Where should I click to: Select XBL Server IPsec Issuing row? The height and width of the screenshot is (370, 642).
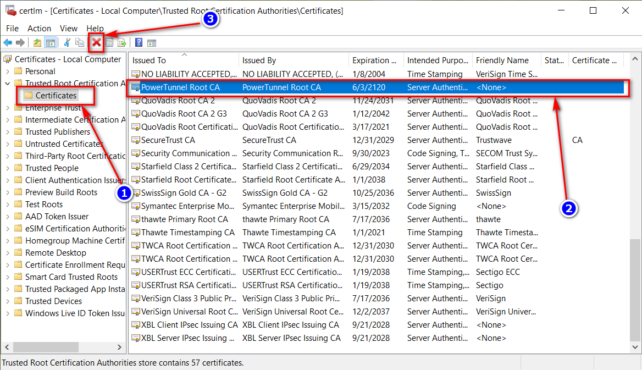pos(377,338)
